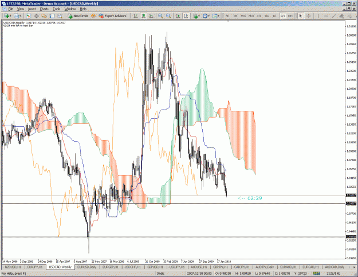Expand the Indicators dropdown arrow
Screen dimensions: 358x277
(199, 16)
